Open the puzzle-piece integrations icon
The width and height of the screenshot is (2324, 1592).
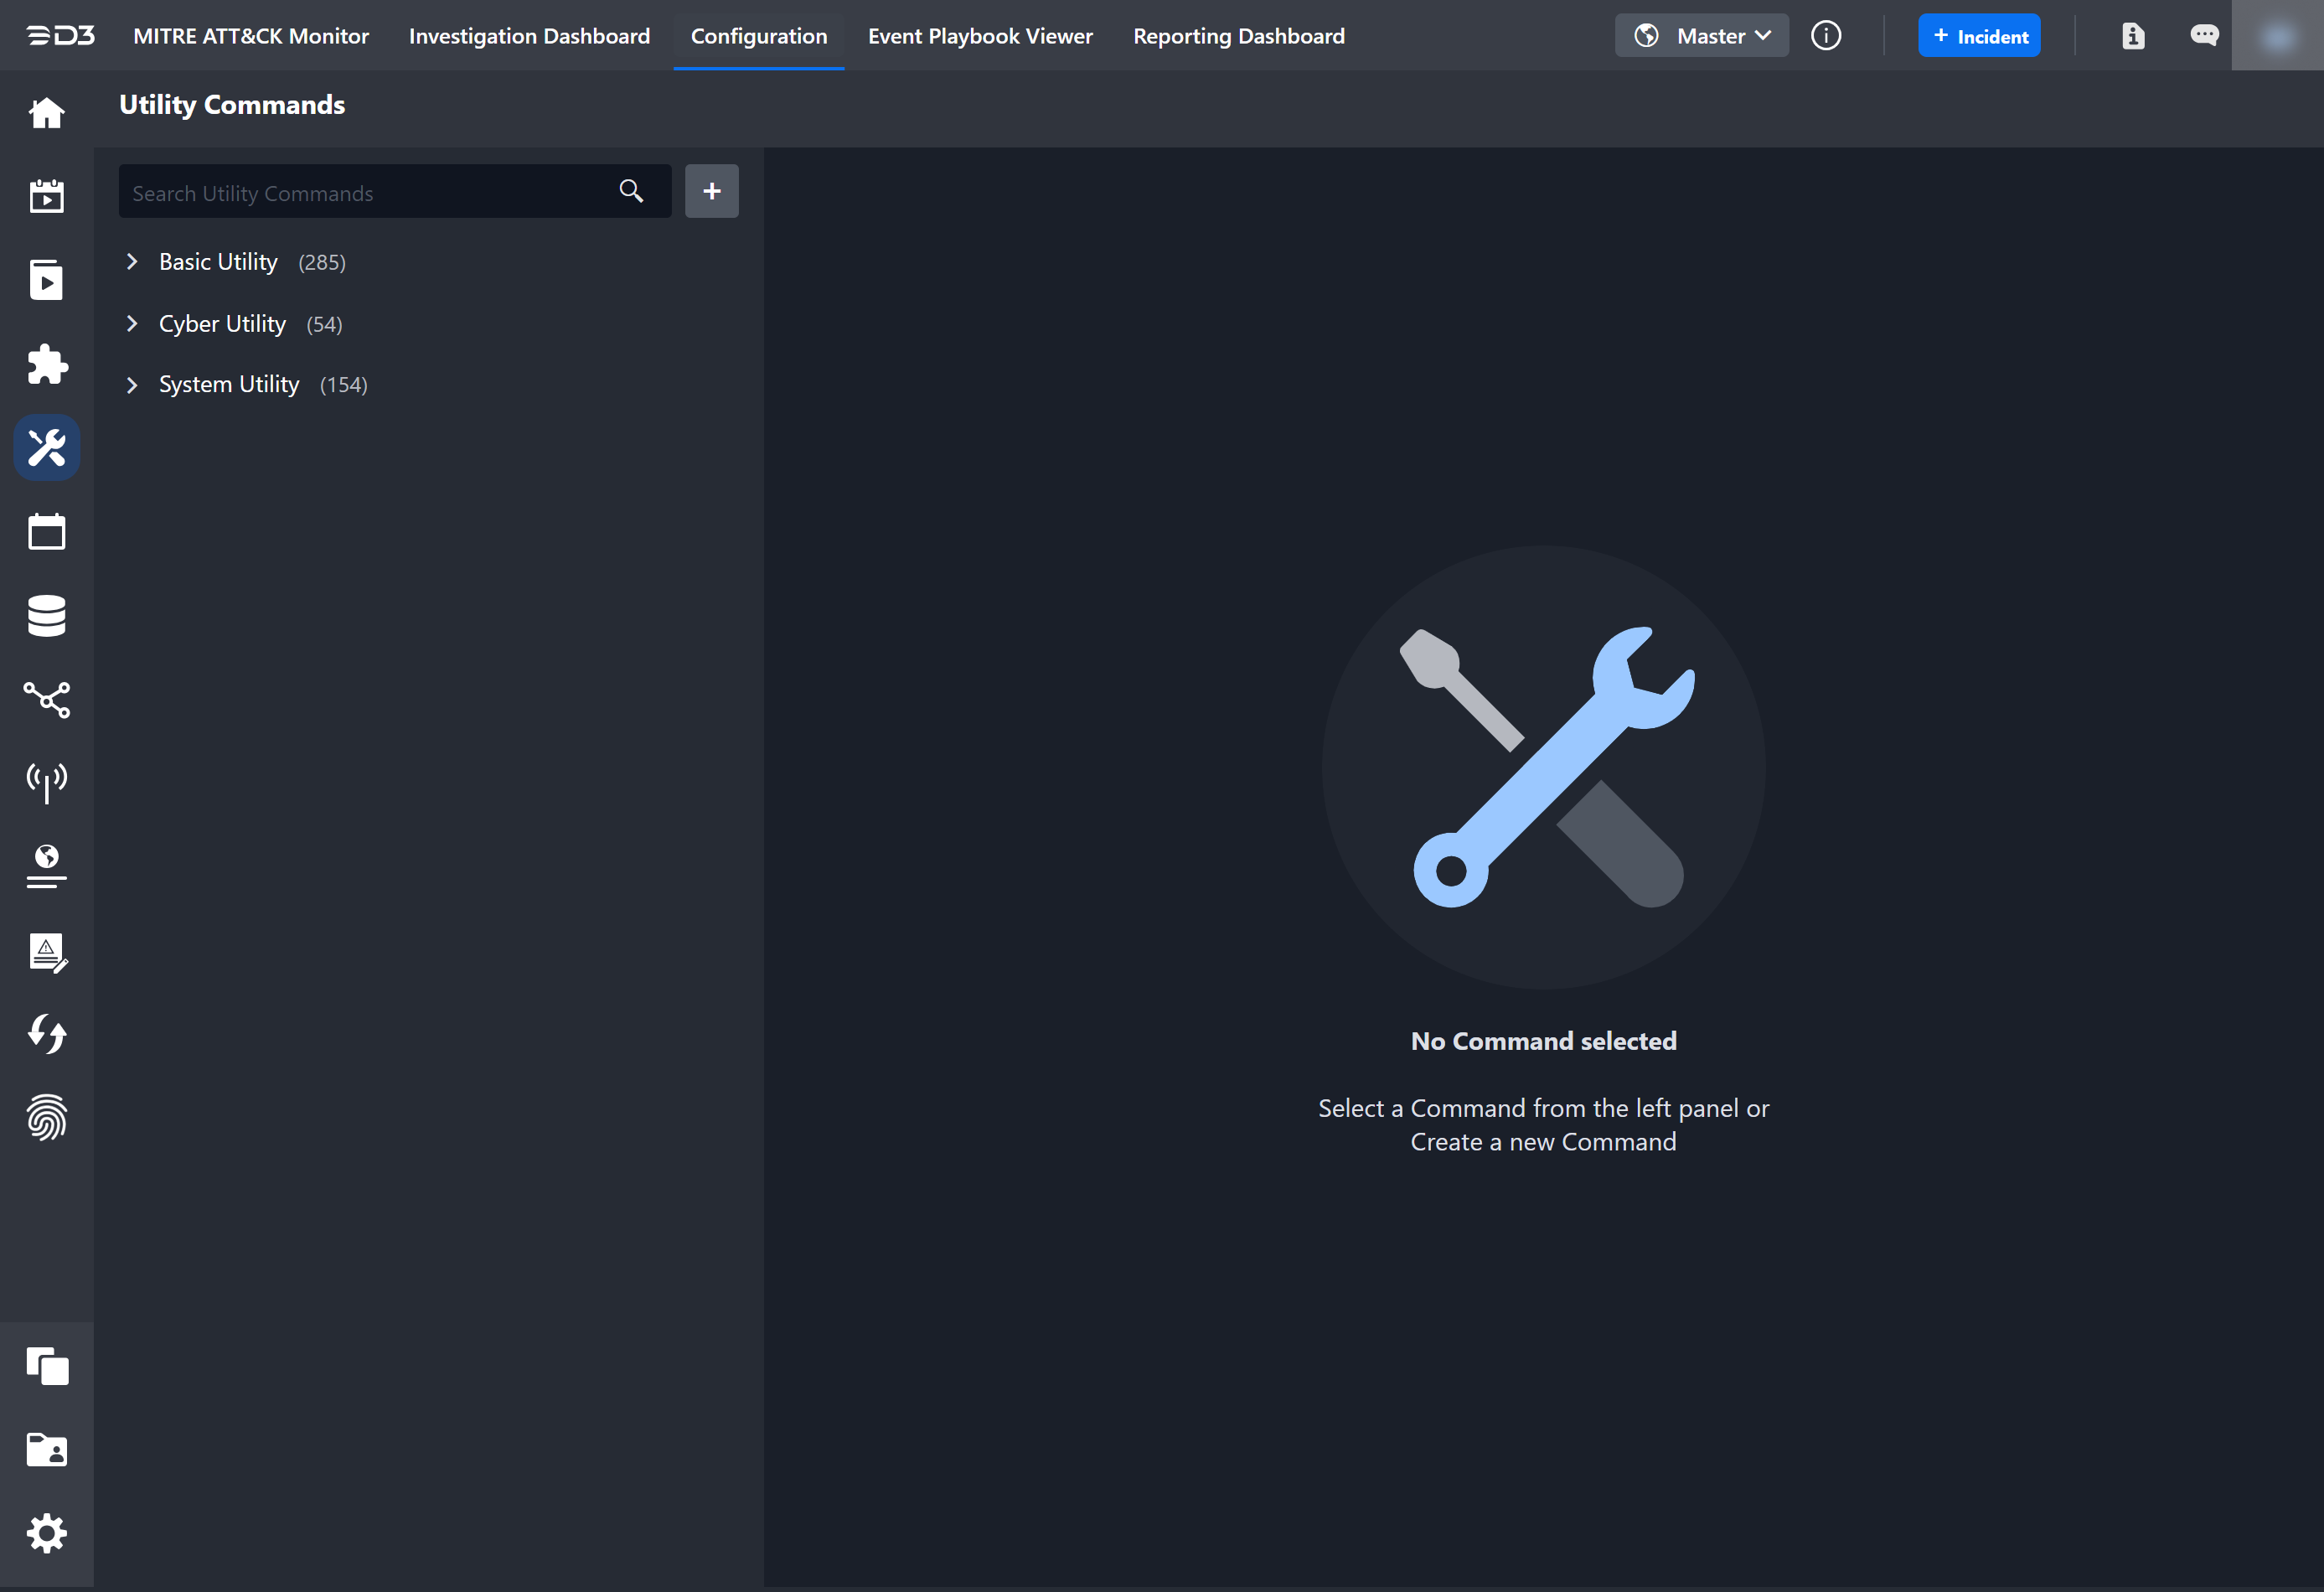coord(46,364)
